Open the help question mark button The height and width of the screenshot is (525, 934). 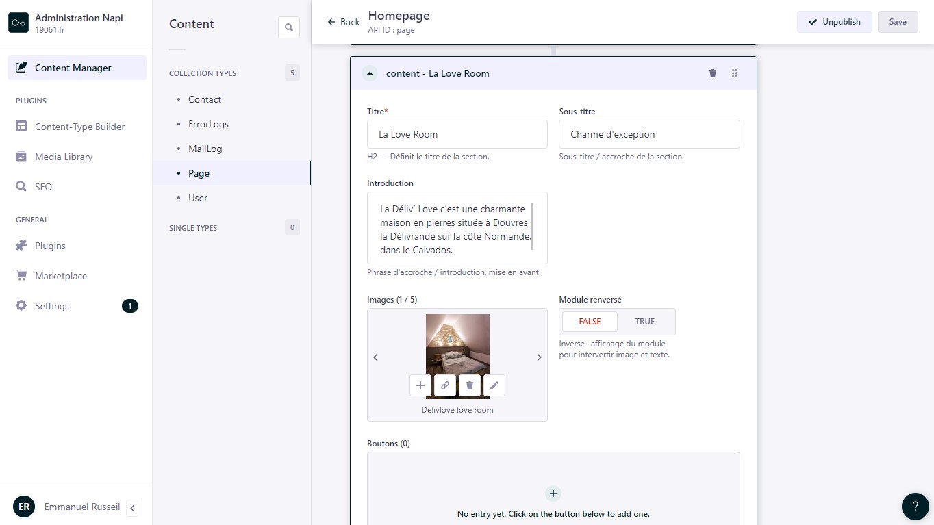pos(915,506)
